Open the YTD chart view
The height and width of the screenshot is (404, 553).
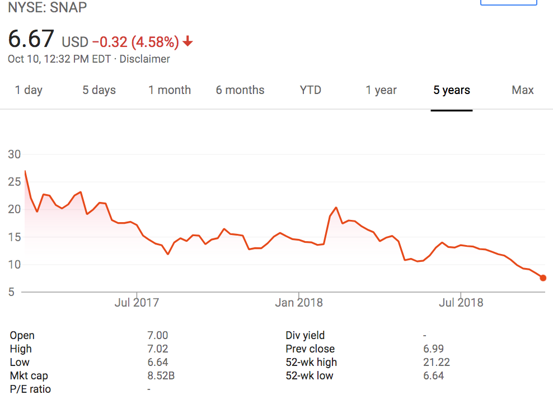[310, 90]
